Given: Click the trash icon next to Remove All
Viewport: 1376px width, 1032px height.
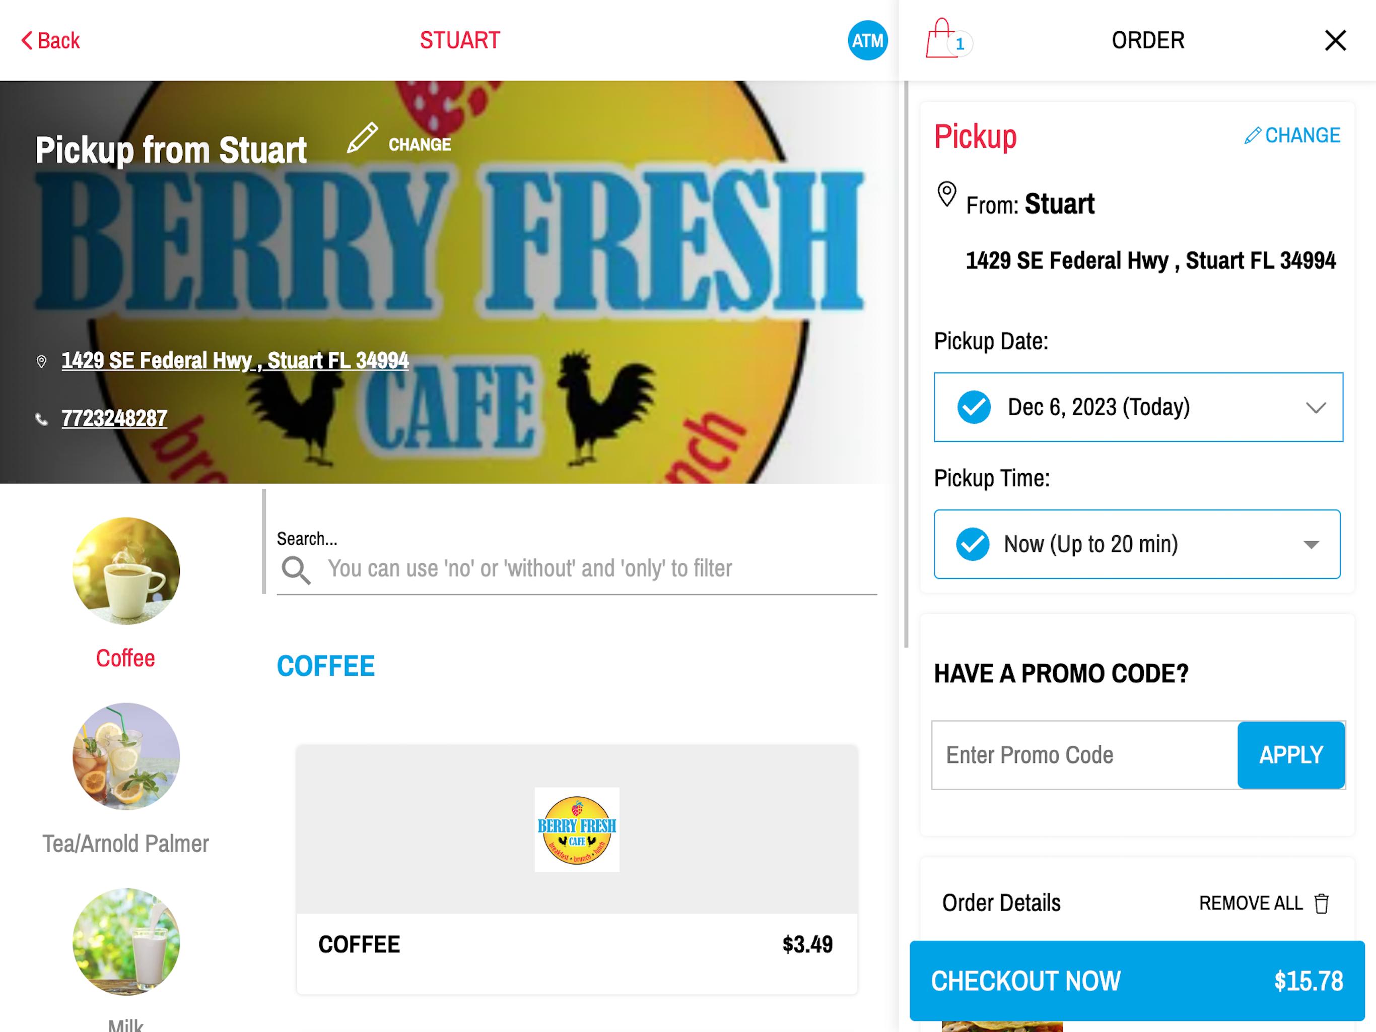Looking at the screenshot, I should click(x=1321, y=903).
